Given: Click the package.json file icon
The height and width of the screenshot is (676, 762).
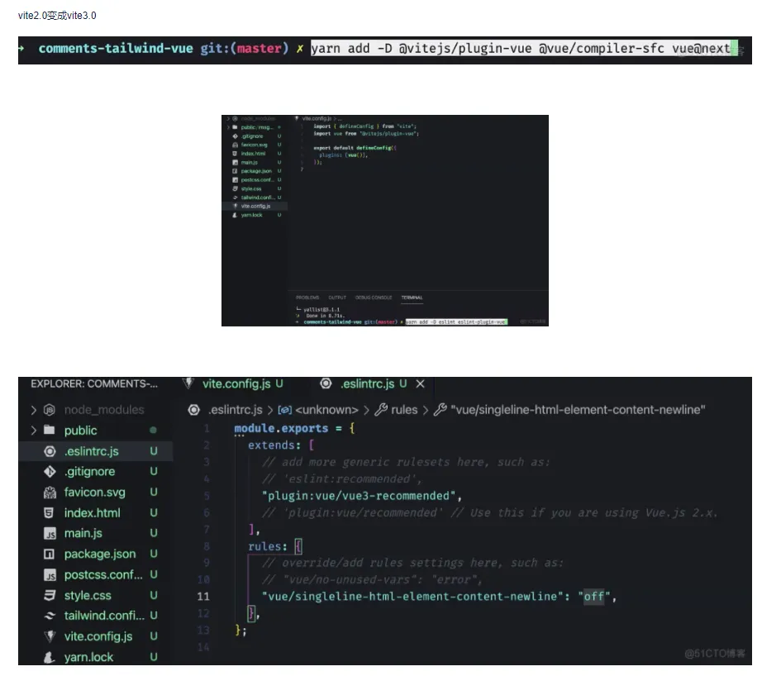Looking at the screenshot, I should pyautogui.click(x=50, y=554).
